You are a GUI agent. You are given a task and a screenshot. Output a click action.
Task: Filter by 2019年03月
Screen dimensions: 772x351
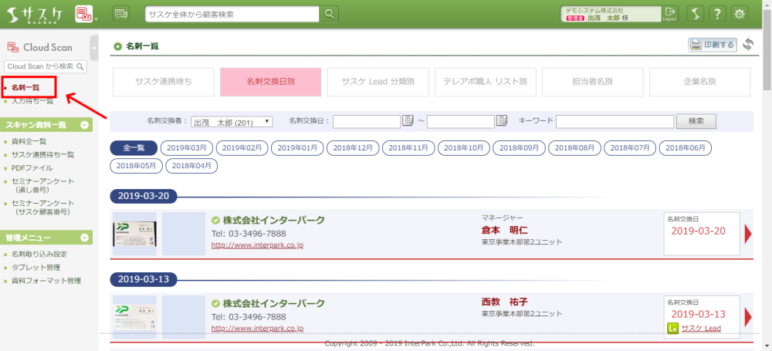pyautogui.click(x=187, y=147)
